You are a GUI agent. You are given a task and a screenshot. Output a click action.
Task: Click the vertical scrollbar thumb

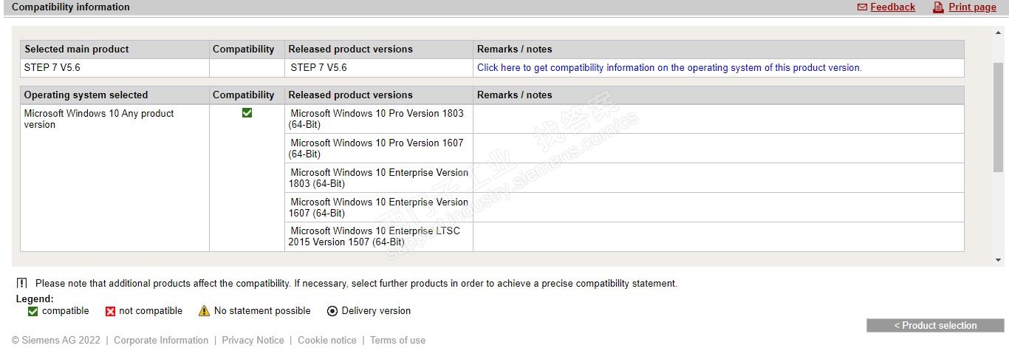pos(998,118)
